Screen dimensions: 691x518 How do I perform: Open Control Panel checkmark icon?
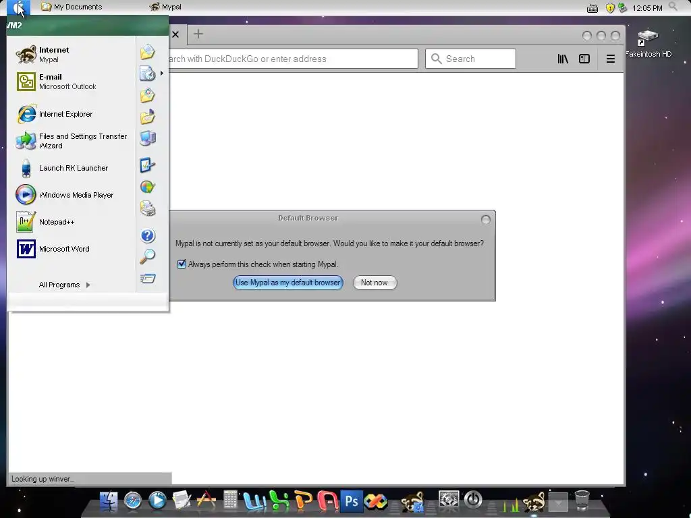coord(148,166)
